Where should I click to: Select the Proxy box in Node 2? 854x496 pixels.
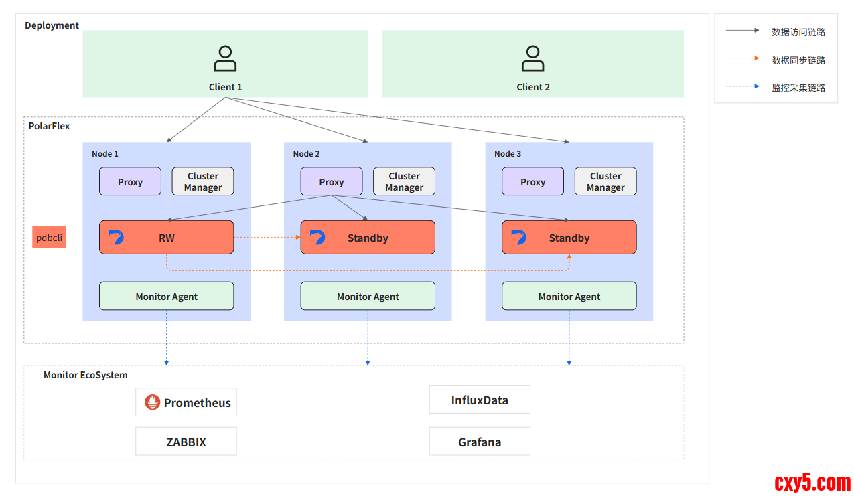331,181
